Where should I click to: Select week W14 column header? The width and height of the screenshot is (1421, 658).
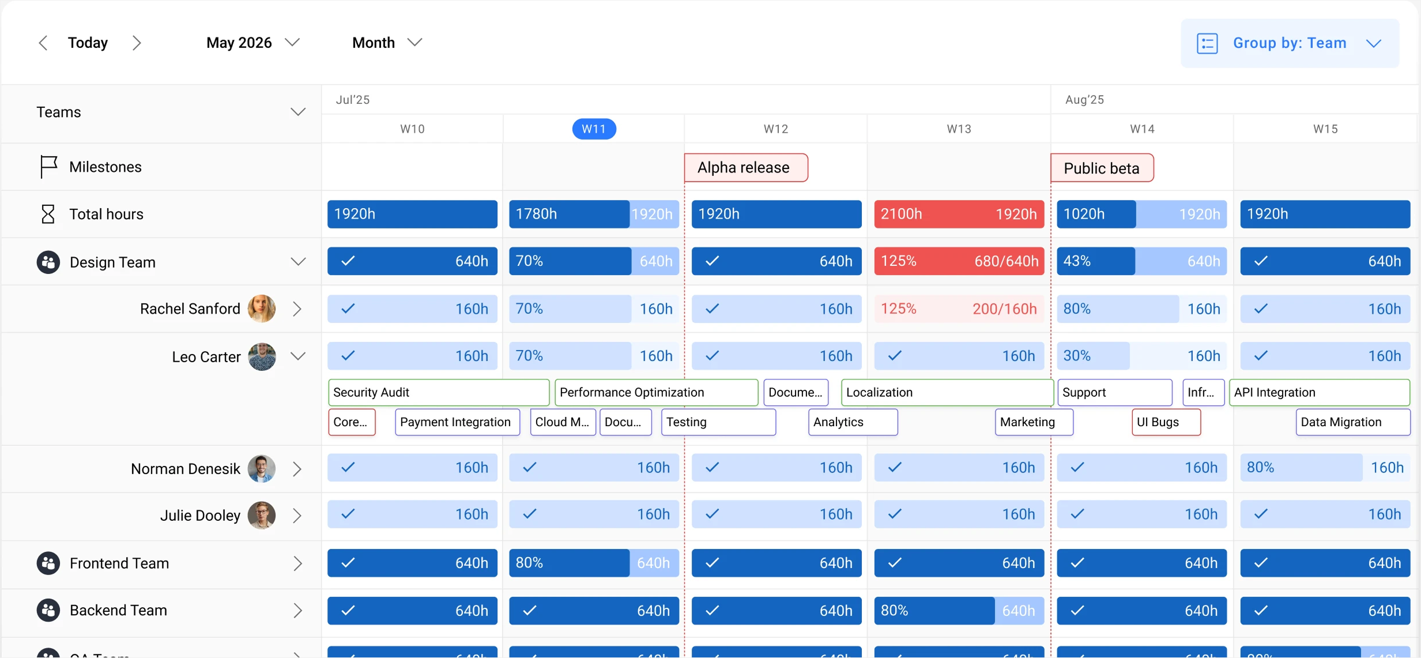tap(1142, 129)
